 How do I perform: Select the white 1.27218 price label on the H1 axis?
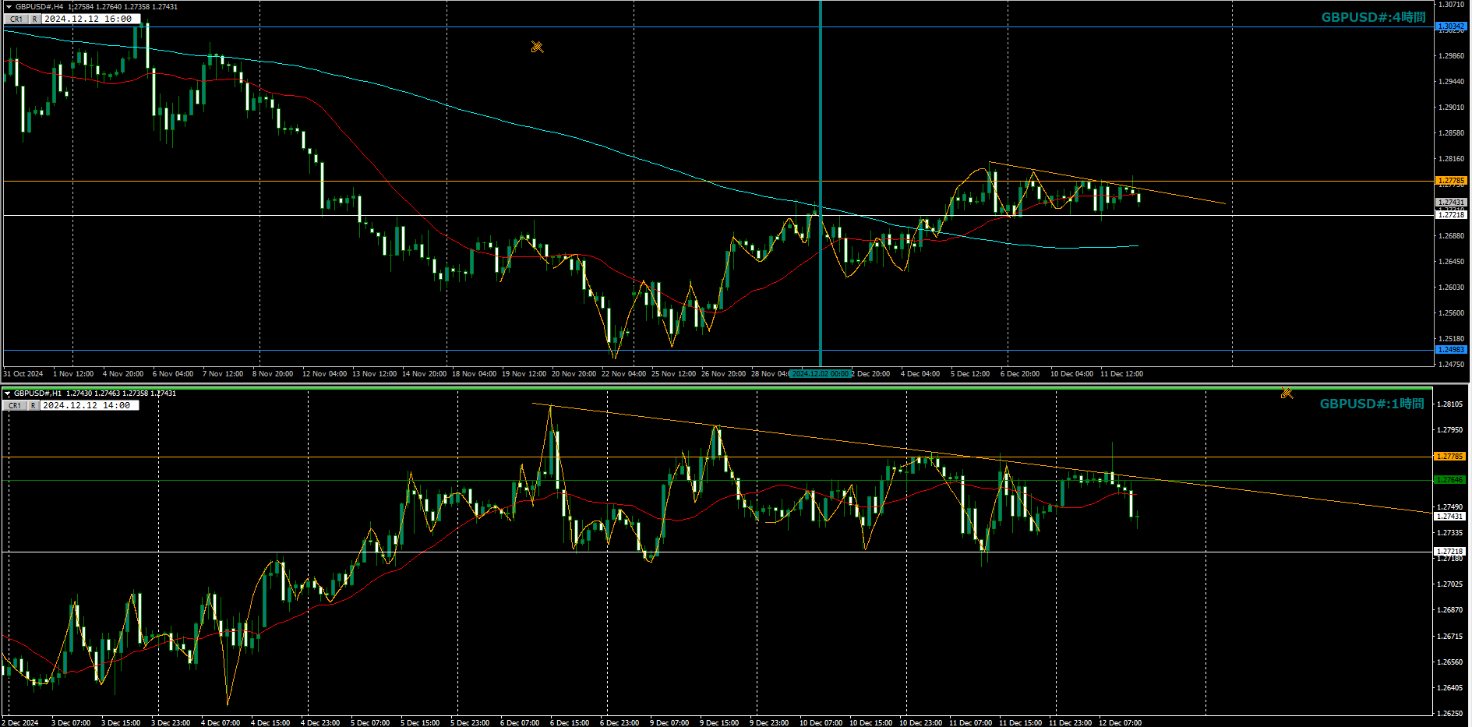pyautogui.click(x=1450, y=551)
